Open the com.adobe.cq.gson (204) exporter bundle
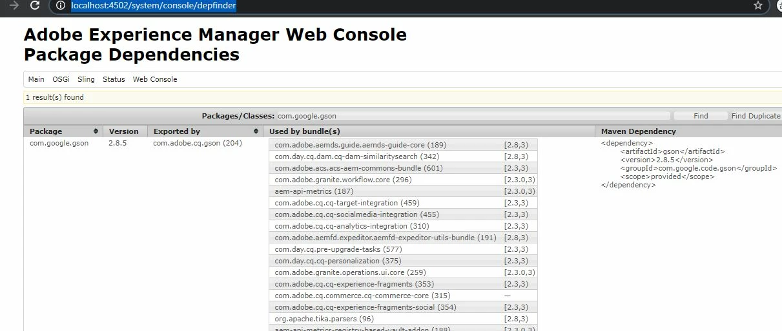This screenshot has width=782, height=331. coord(198,143)
